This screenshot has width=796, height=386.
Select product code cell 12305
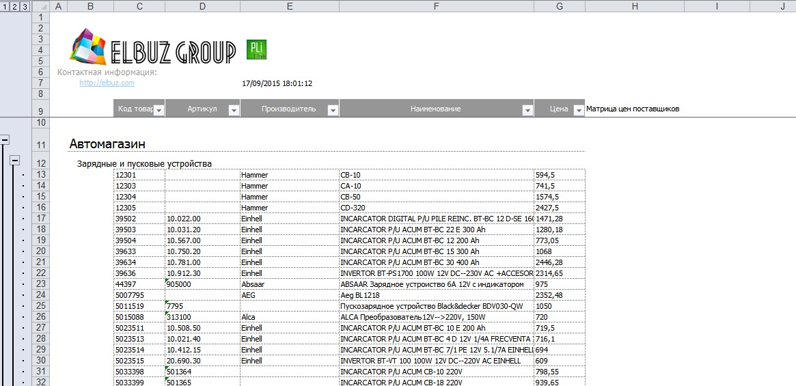[139, 207]
